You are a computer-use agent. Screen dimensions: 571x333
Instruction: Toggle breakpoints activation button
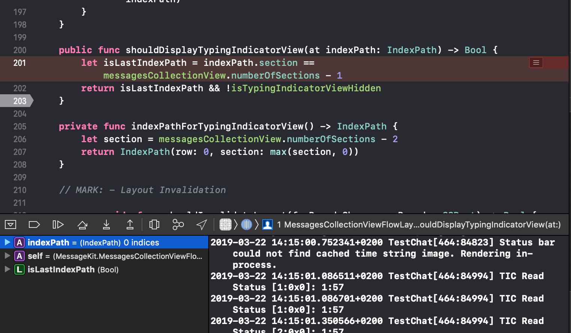pyautogui.click(x=34, y=224)
